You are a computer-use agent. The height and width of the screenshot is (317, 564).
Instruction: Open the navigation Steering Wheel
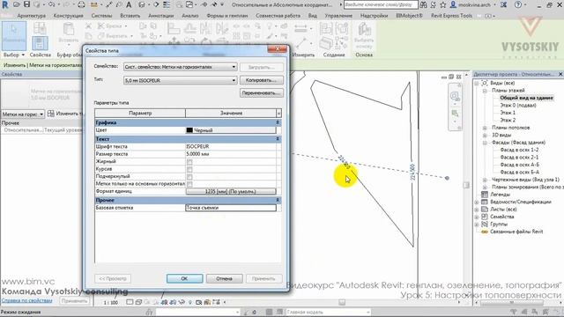pyautogui.click(x=455, y=96)
